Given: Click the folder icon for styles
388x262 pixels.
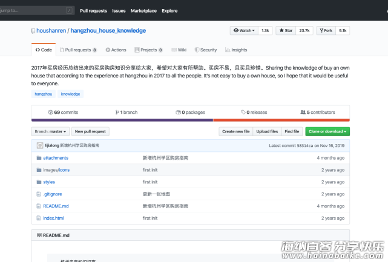Looking at the screenshot, I should pyautogui.click(x=39, y=182).
